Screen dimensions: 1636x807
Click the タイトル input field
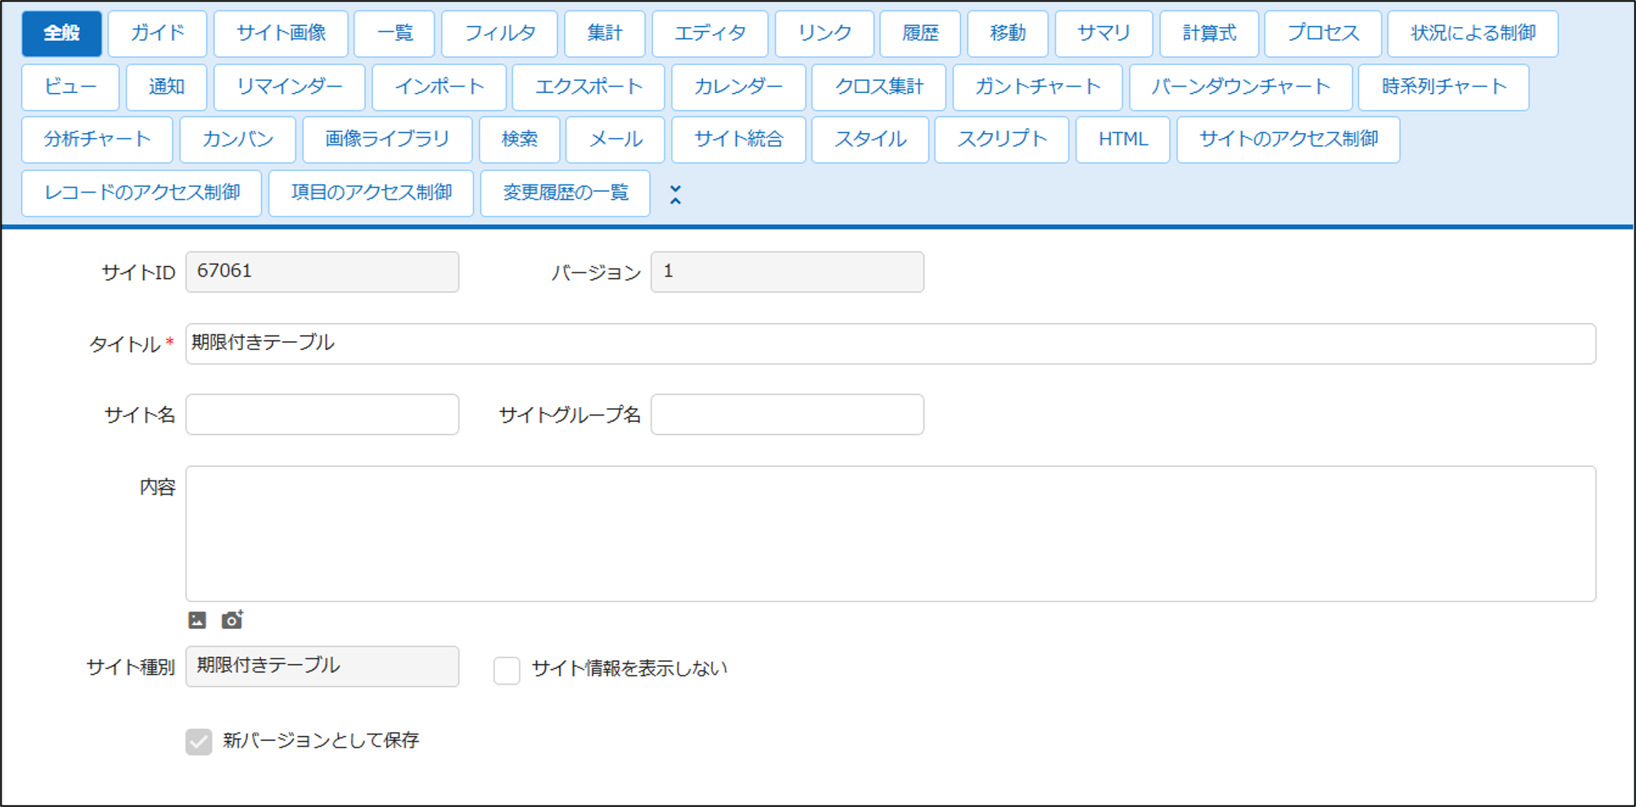(891, 344)
